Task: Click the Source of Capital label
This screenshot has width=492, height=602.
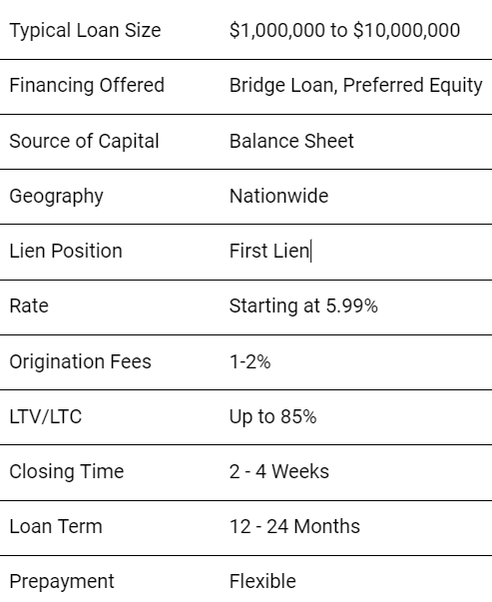Action: (x=84, y=141)
